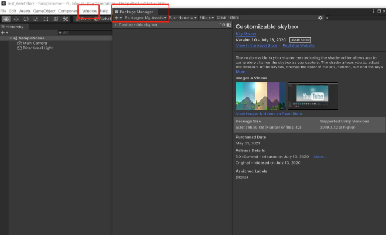386x235 pixels.
Task: Select the Hand (View) tool
Action: [7, 19]
